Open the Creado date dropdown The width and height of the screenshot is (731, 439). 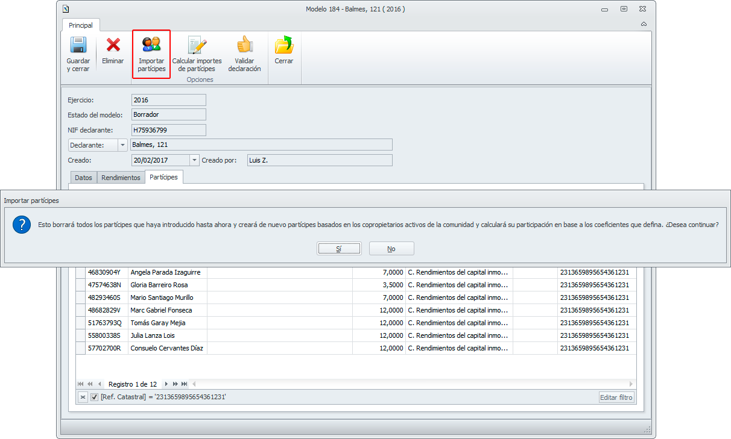tap(194, 160)
